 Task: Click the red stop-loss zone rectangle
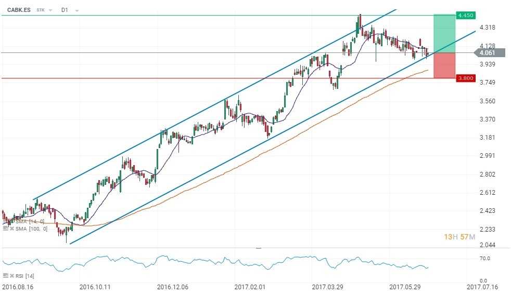click(x=444, y=65)
